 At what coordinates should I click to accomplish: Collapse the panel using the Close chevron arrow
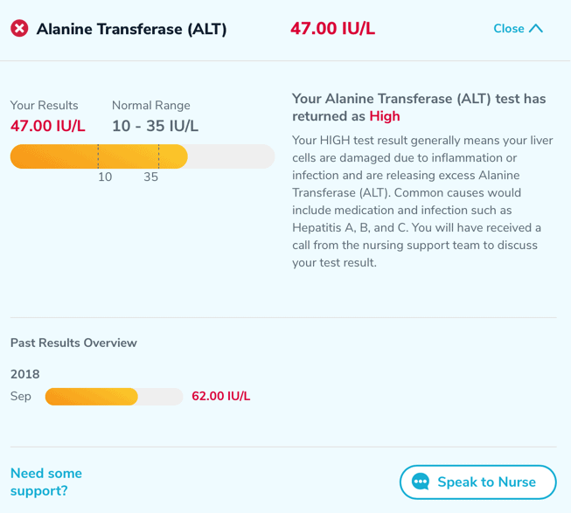(x=536, y=28)
